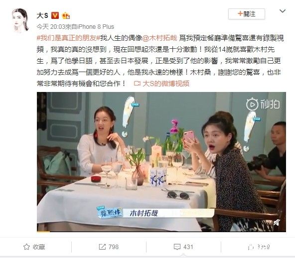Click the orange V verified badge
Image resolution: width=295 pixels, height=258 pixels.
(x=55, y=15)
